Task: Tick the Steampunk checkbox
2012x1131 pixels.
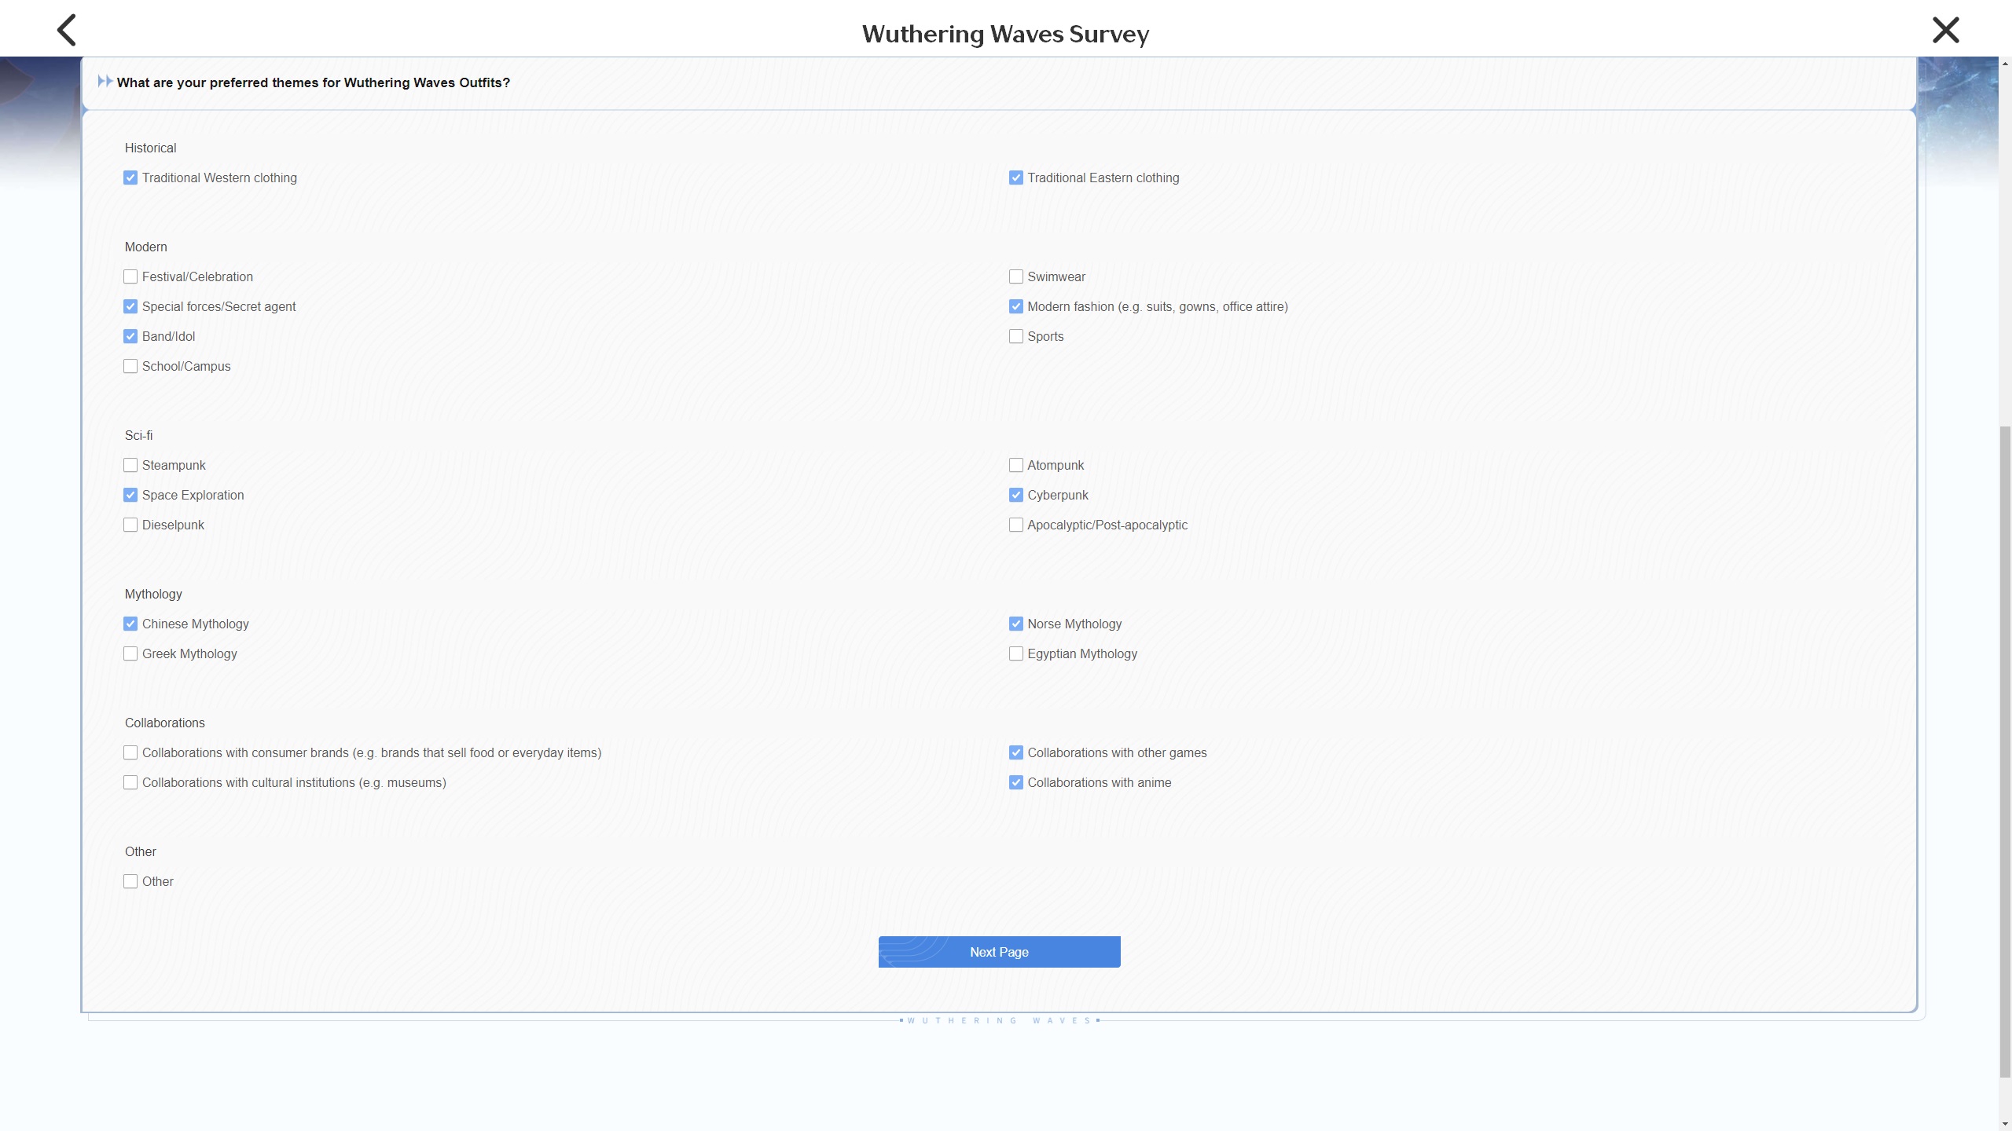Action: click(x=130, y=466)
